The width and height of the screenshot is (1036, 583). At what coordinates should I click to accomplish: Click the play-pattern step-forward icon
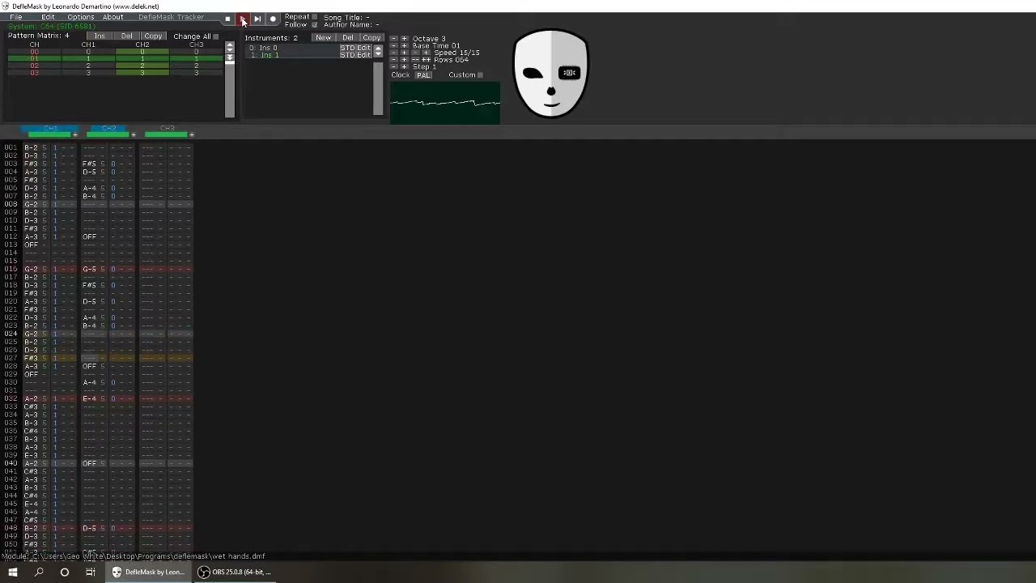(257, 19)
